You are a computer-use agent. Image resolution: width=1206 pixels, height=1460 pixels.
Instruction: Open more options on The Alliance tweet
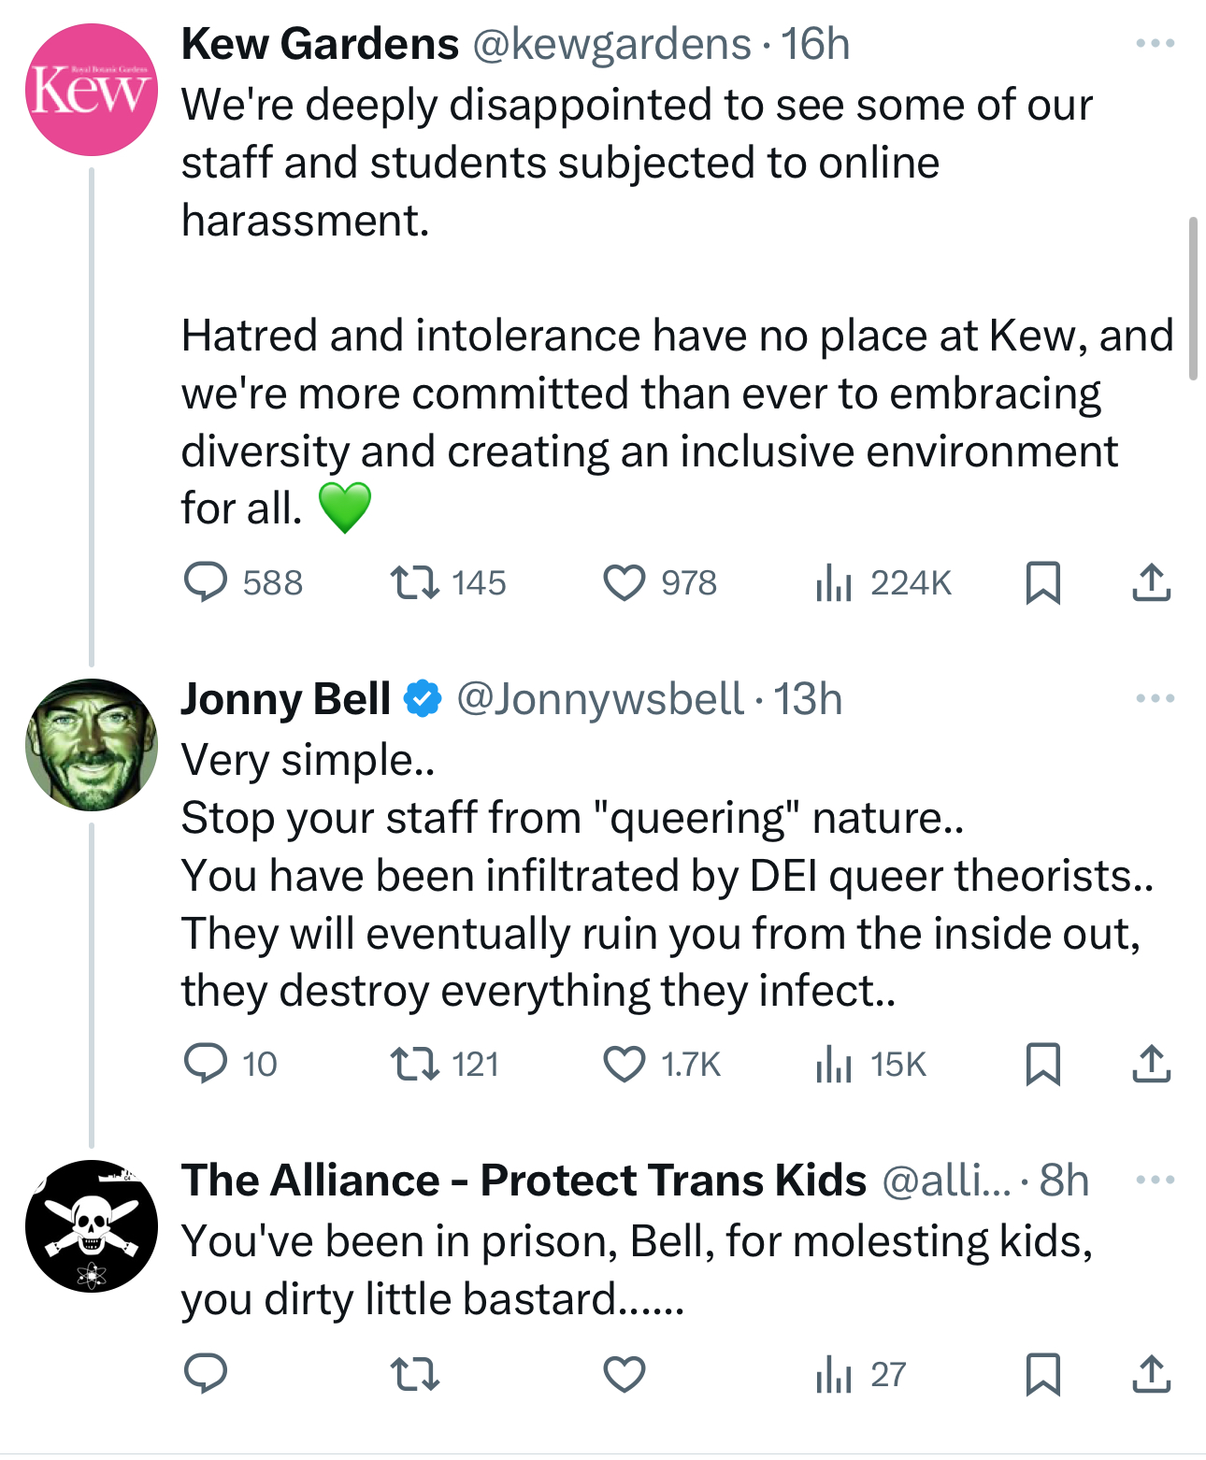[1155, 1180]
